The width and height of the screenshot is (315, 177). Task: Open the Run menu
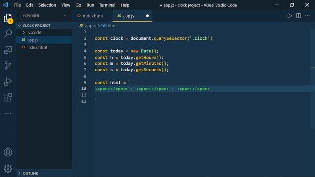tap(90, 5)
